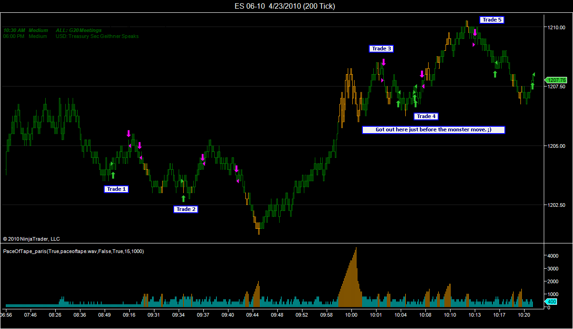Viewport: 573px width, 329px height.
Task: Click the 09:16 time axis label
Action: click(x=129, y=315)
